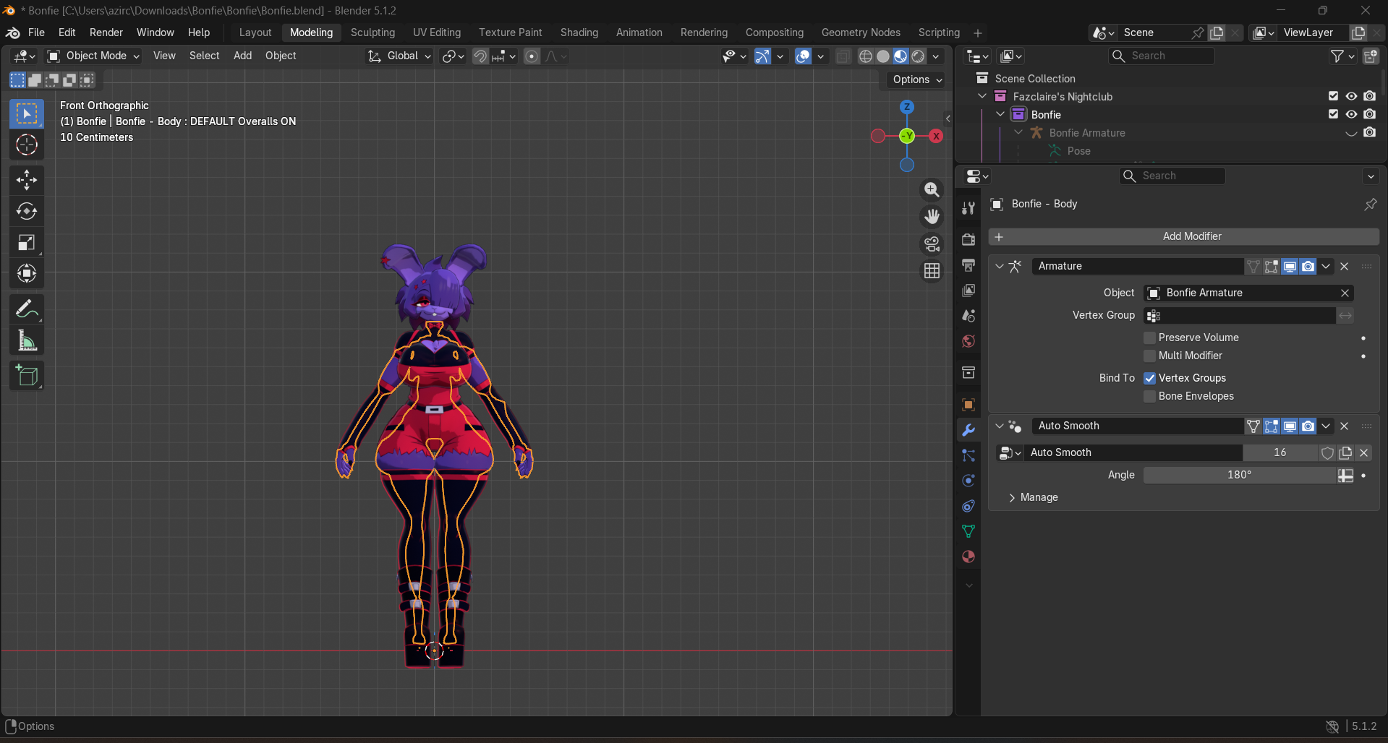Image resolution: width=1388 pixels, height=743 pixels.
Task: Open the Particles properties tab
Action: [968, 455]
